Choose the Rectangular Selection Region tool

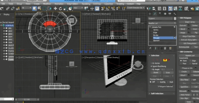(44, 9)
